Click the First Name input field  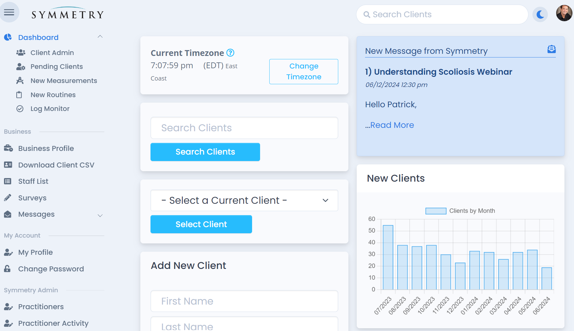click(x=244, y=301)
